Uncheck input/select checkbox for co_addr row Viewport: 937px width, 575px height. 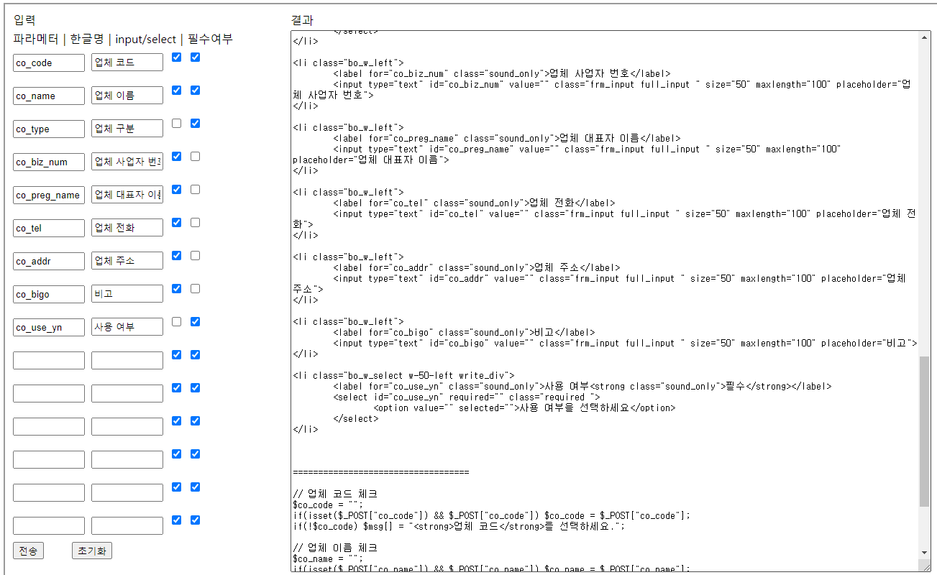point(176,256)
